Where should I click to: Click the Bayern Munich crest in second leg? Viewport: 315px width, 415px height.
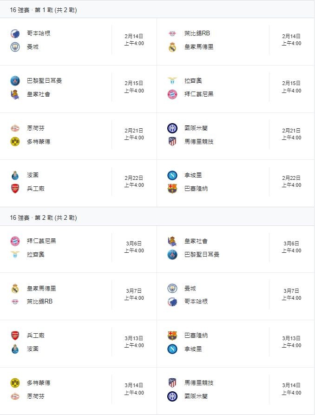tap(15, 241)
